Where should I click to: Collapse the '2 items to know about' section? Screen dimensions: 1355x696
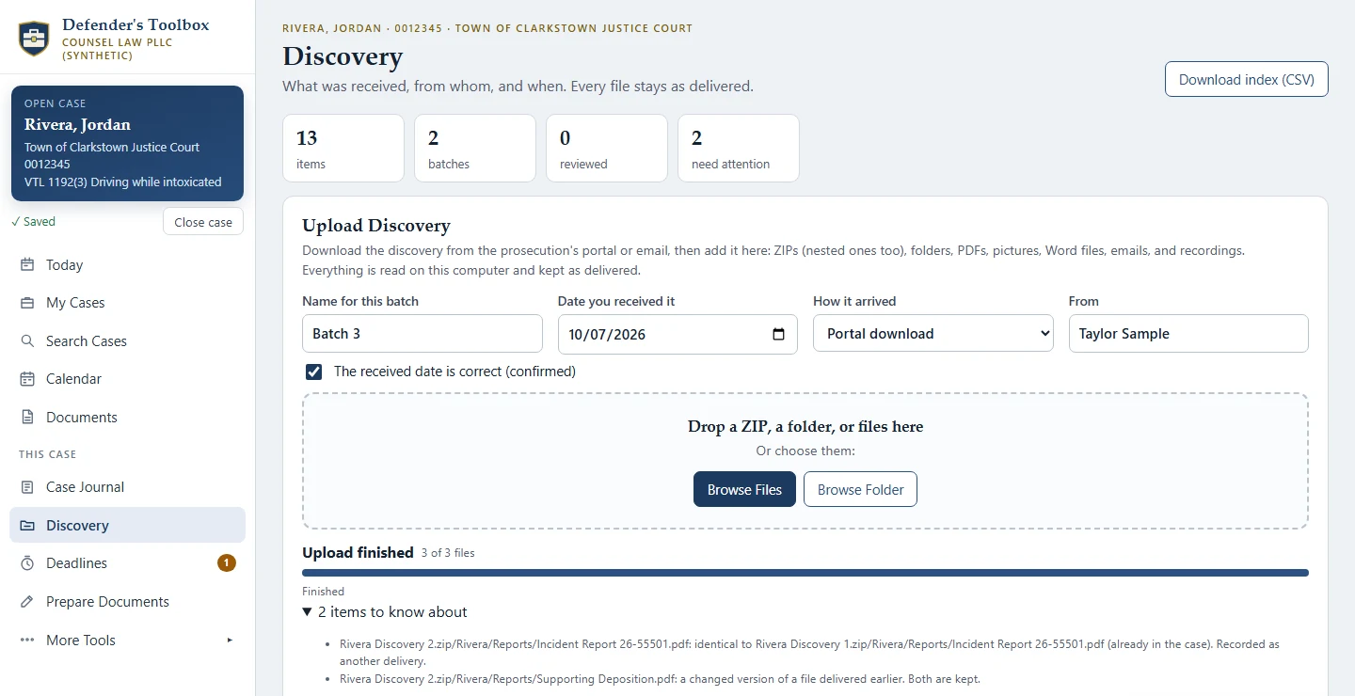point(385,612)
